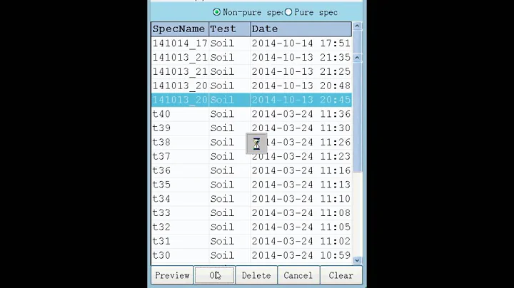Viewport: 514px width, 288px height.
Task: Click the Cancel button
Action: (x=298, y=275)
